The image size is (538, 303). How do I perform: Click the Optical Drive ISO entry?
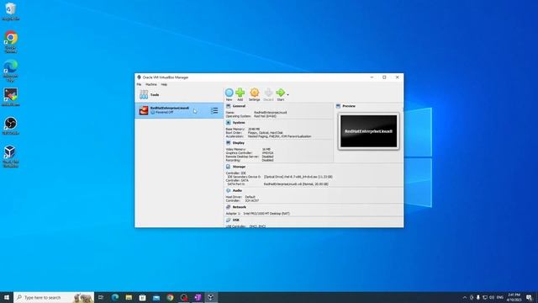[298, 177]
